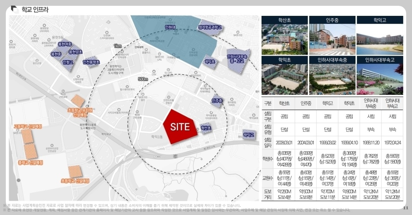
Task: Click the 총836명 student count cell
Action: pos(284,159)
